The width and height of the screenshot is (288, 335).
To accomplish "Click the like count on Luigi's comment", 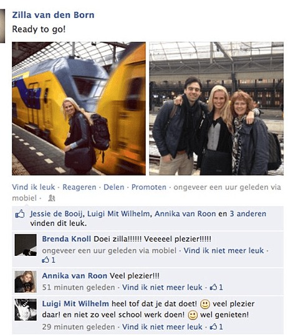I will (216, 327).
